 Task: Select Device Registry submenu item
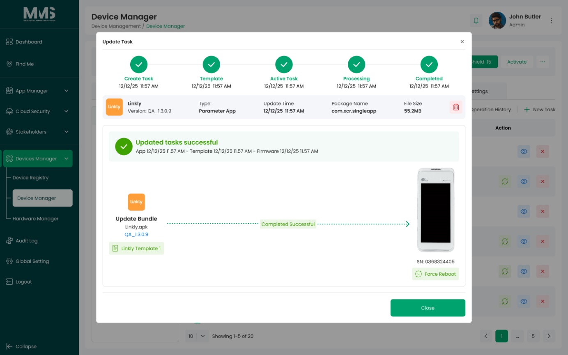coord(30,178)
